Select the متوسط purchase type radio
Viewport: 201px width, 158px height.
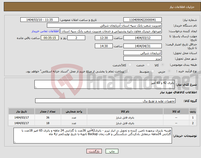pyautogui.click(x=153, y=71)
